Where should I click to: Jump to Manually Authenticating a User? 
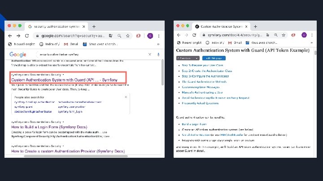point(202,93)
